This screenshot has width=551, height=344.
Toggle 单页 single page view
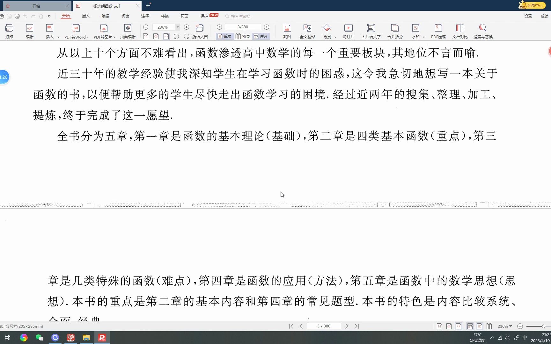coord(224,36)
